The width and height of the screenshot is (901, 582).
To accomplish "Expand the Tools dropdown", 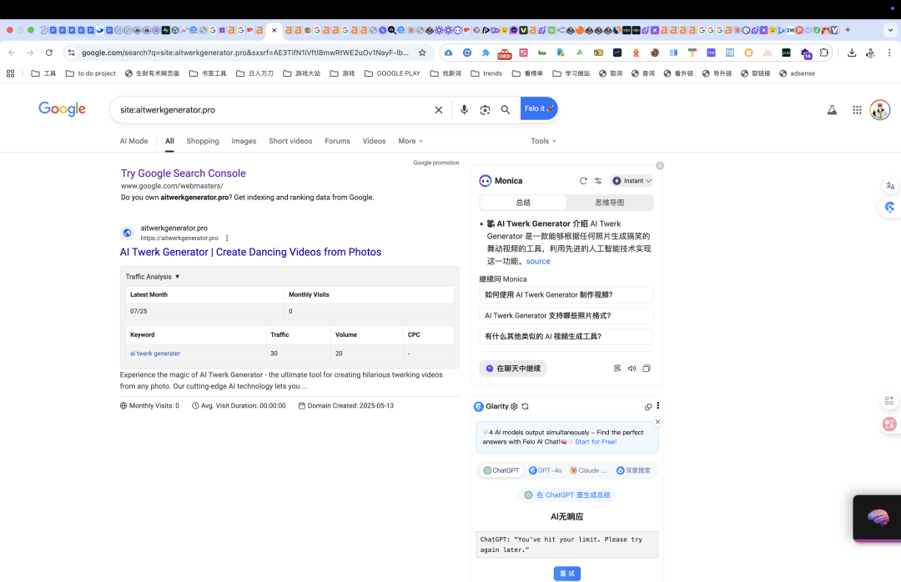I will tap(543, 141).
